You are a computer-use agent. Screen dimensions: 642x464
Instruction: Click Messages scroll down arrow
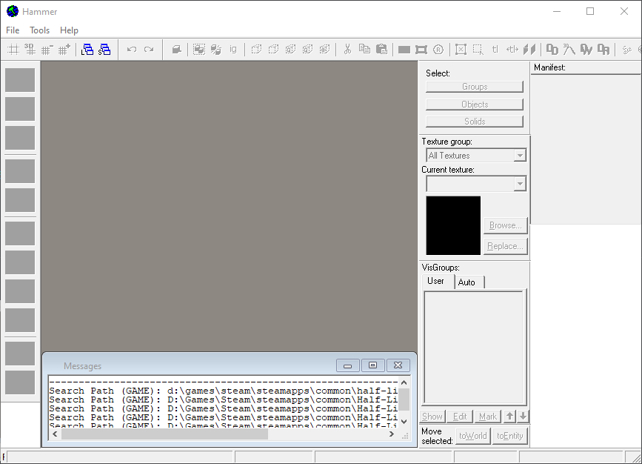click(x=404, y=422)
